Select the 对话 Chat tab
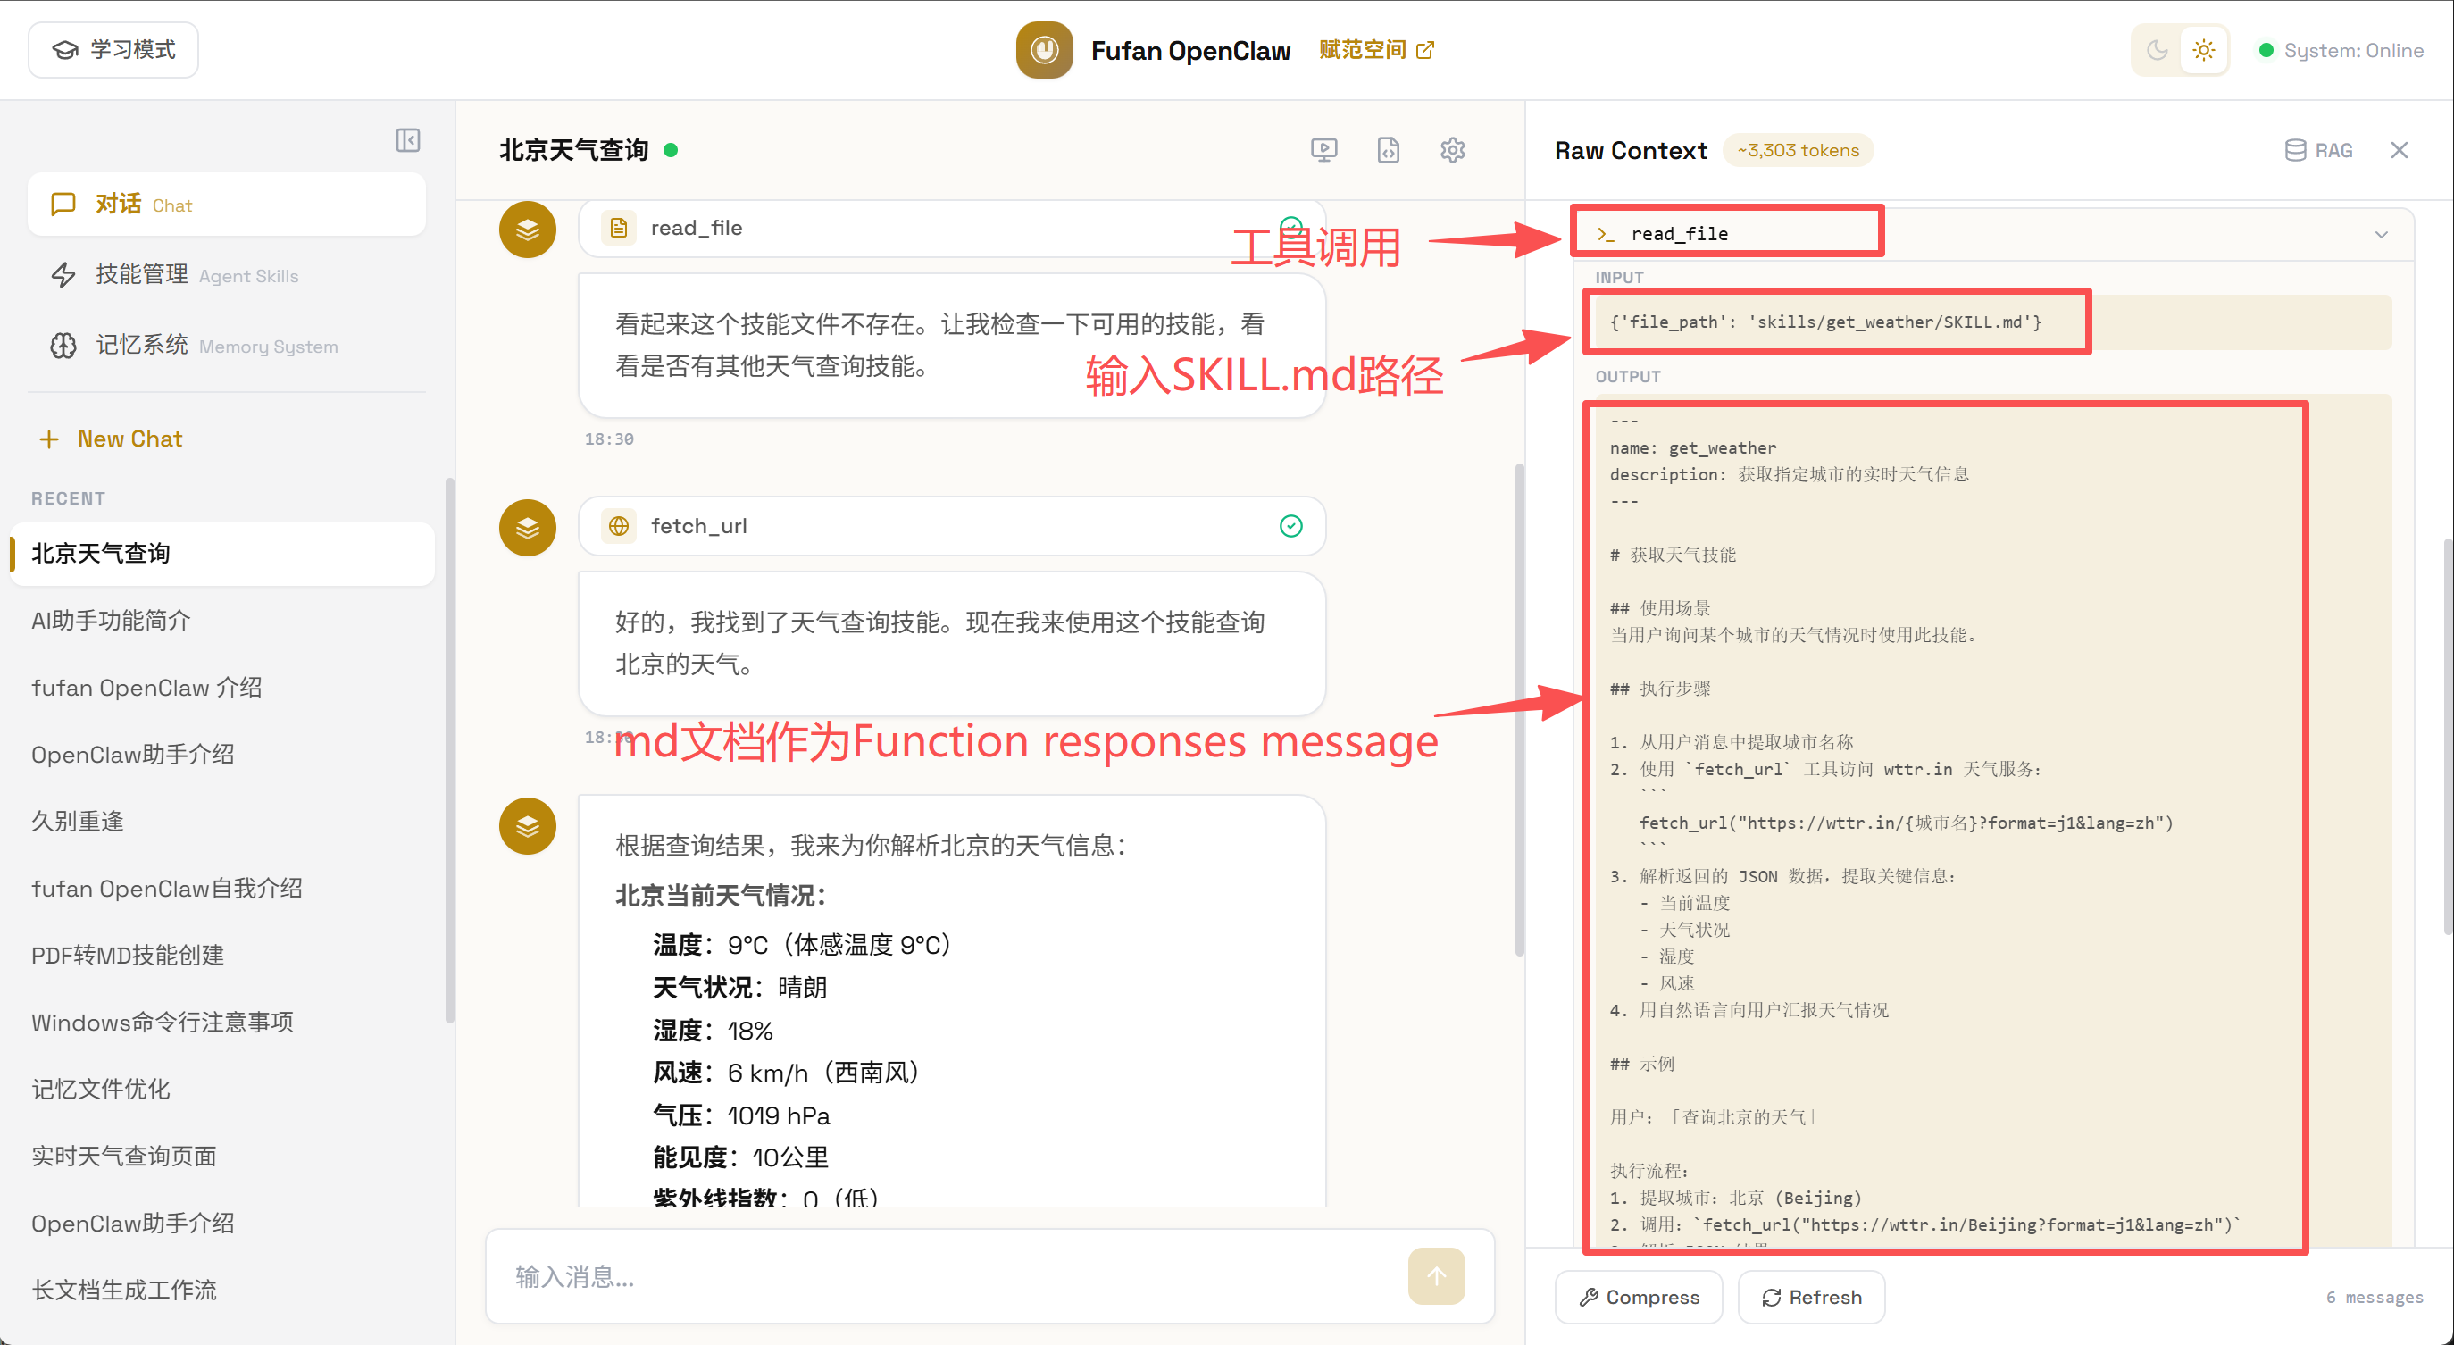 (227, 204)
